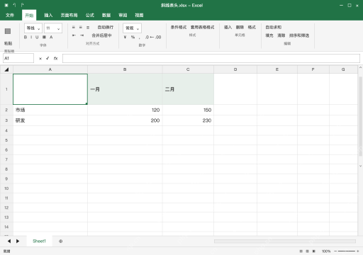Click the zoom in plus button
This screenshot has height=255, width=363.
tap(358, 251)
